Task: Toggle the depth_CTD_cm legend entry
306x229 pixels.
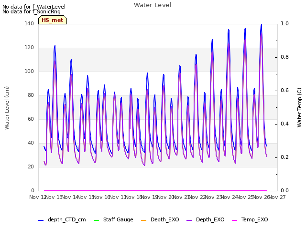Action: tap(62, 219)
